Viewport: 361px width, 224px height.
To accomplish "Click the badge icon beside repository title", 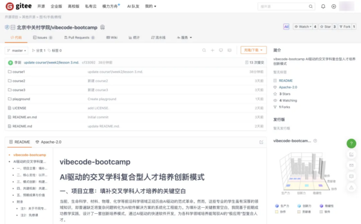I will (x=102, y=28).
